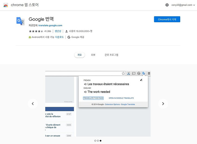Open the 다운로드 Android download link
The image size is (197, 144).
pyautogui.click(x=59, y=37)
